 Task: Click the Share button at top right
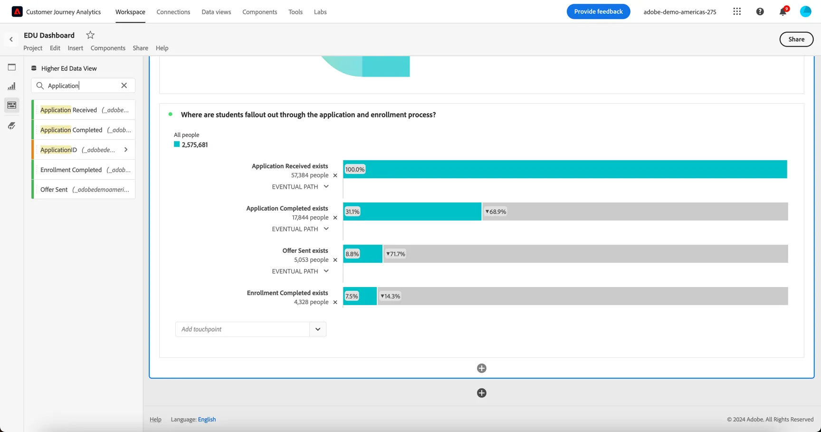click(x=796, y=39)
